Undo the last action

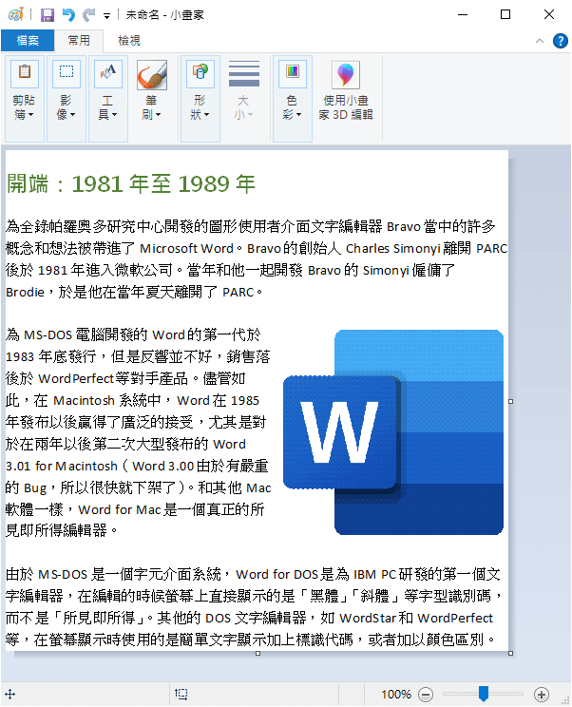[68, 15]
